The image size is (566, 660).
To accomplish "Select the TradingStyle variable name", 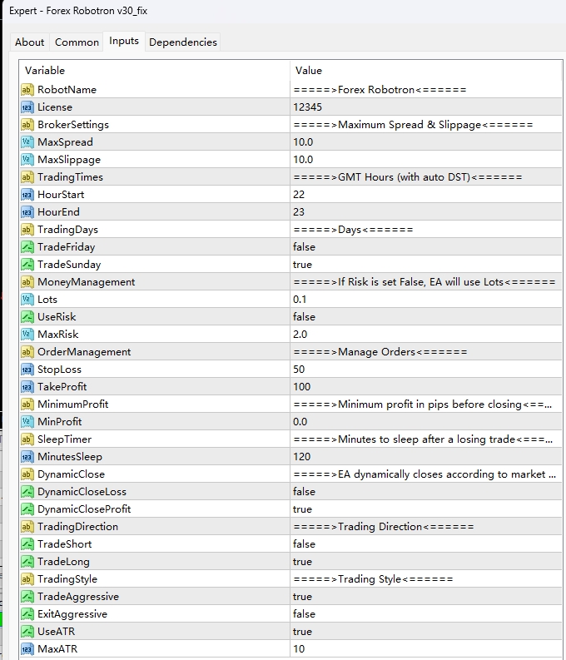I will pos(67,579).
